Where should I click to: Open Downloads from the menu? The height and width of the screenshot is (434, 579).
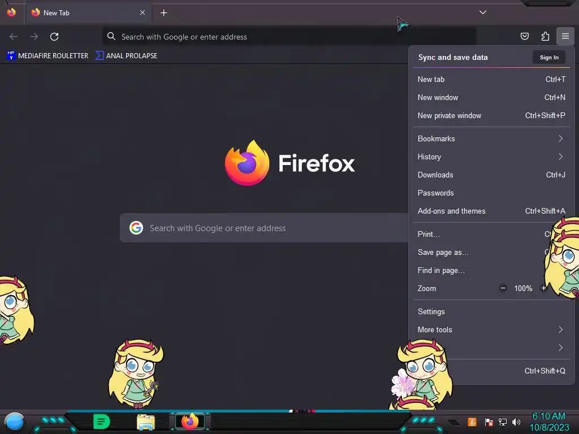point(491,175)
